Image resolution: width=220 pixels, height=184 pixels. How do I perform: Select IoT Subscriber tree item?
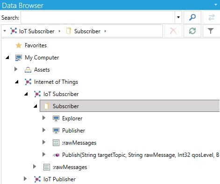(x=61, y=94)
